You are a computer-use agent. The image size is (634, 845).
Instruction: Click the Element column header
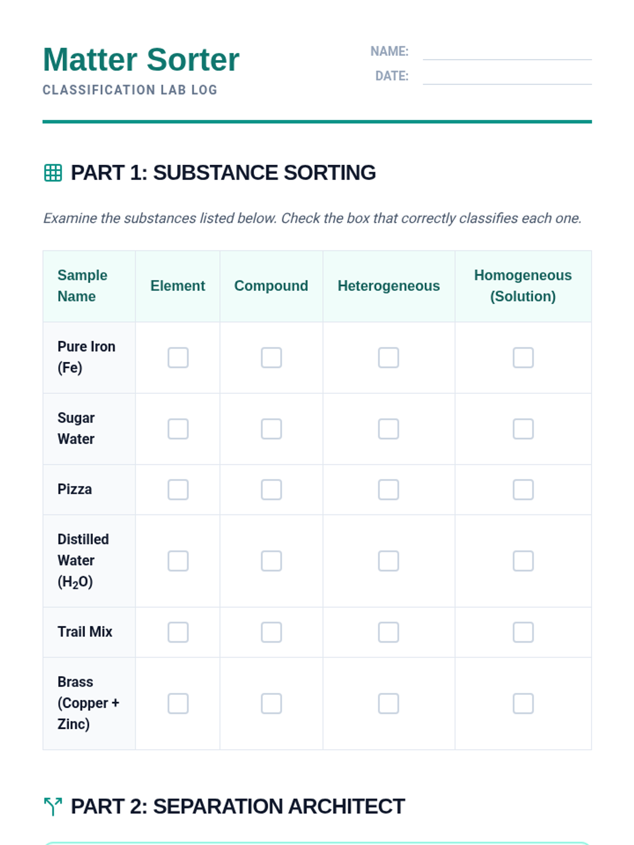click(178, 286)
